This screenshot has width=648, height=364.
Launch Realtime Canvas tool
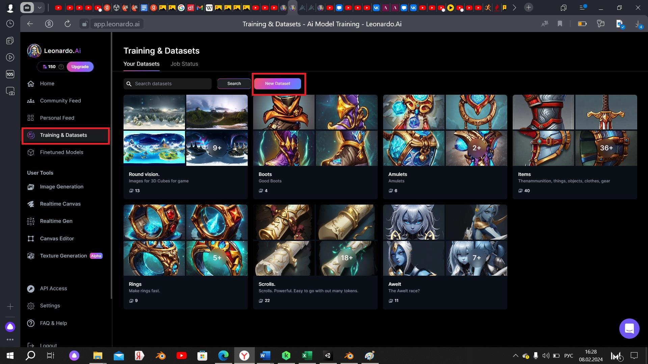[x=60, y=204]
